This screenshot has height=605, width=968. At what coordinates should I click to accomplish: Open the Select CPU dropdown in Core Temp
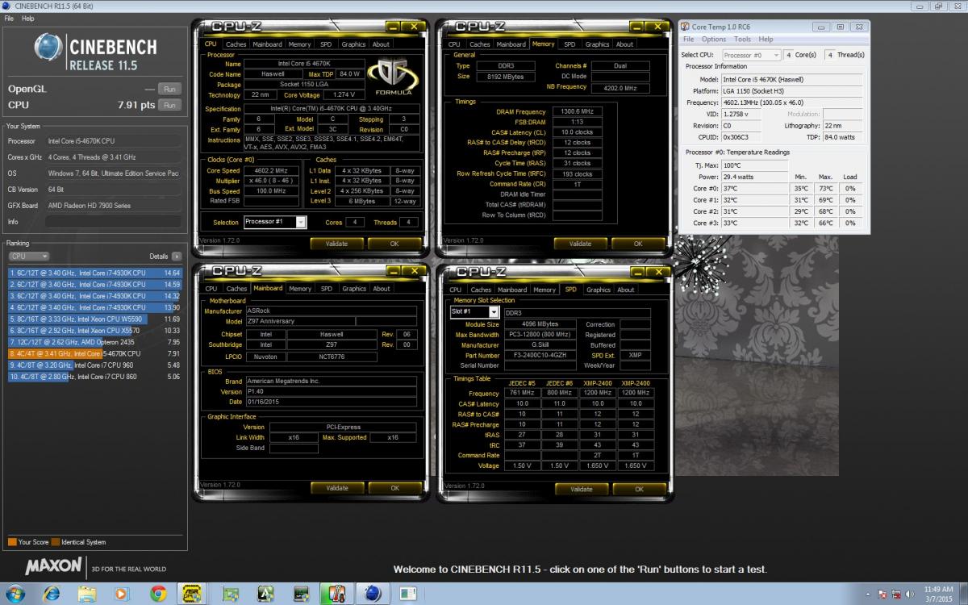[751, 55]
